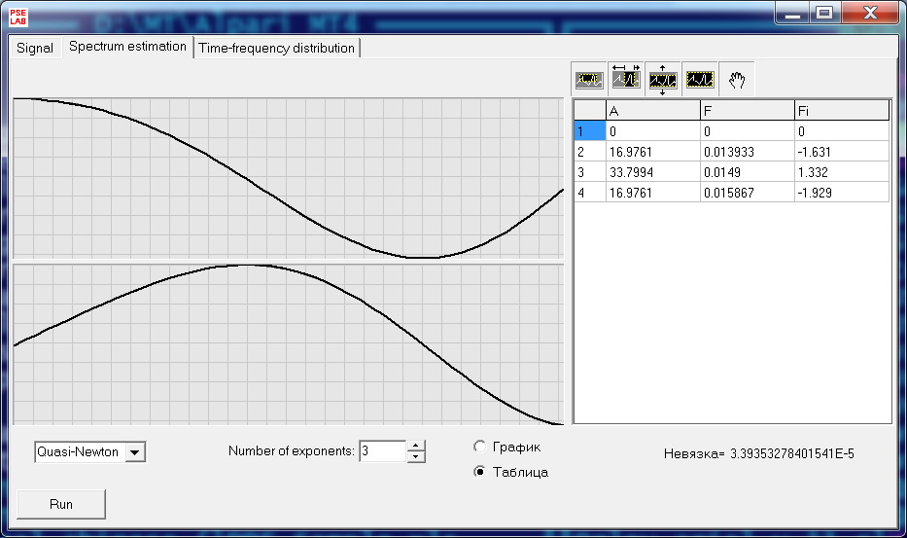Open the Time-frequency distribution tab
The height and width of the screenshot is (538, 907).
pyautogui.click(x=277, y=48)
